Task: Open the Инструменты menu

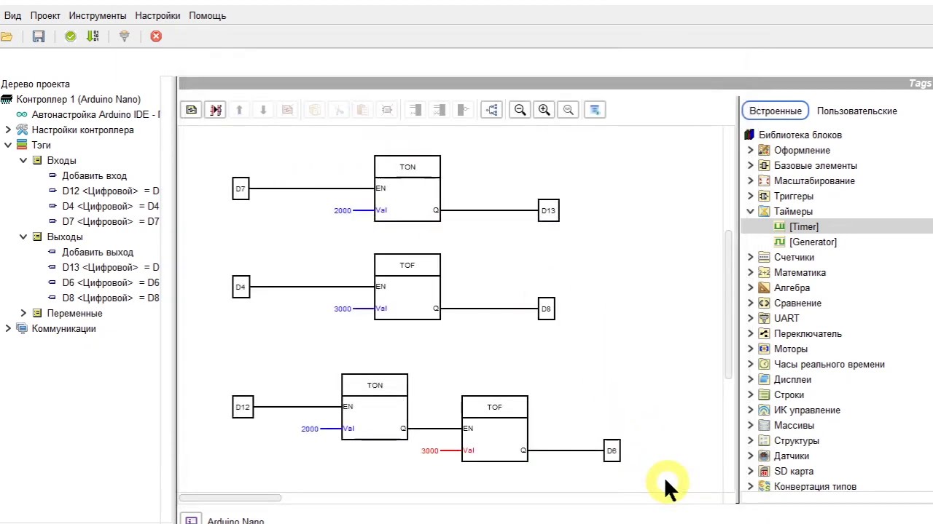Action: pos(98,15)
